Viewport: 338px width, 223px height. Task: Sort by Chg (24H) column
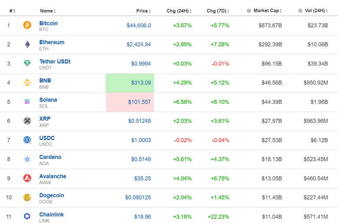[x=179, y=11]
